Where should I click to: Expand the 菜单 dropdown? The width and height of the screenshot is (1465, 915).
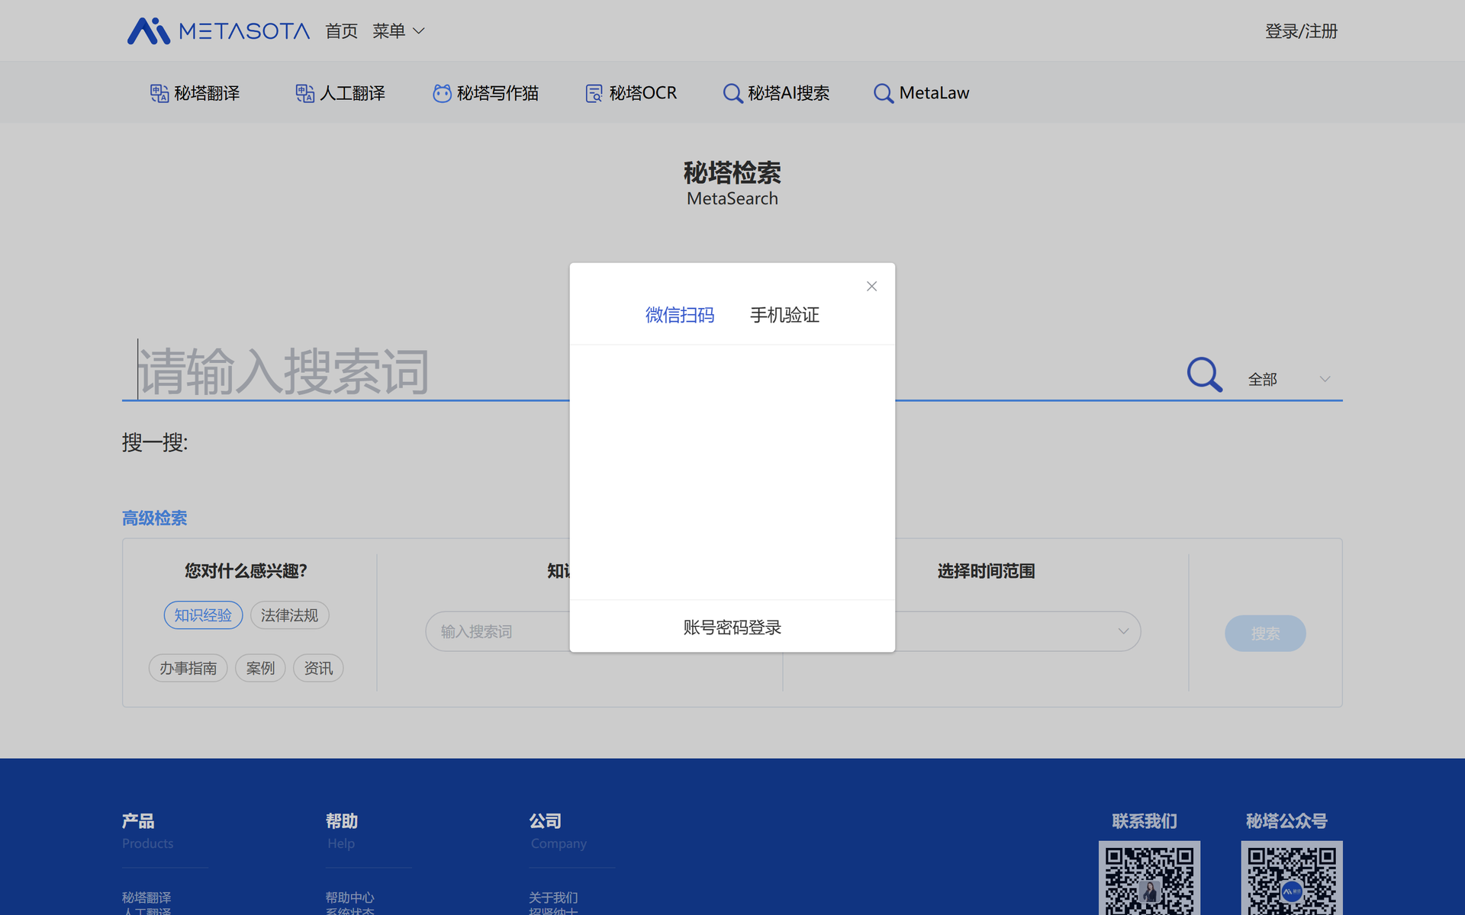pos(398,31)
